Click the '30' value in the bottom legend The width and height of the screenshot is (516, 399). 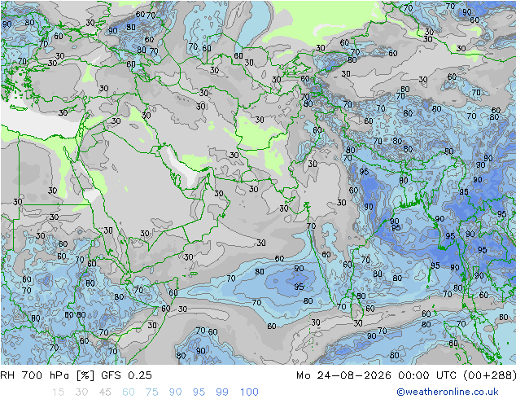click(81, 392)
